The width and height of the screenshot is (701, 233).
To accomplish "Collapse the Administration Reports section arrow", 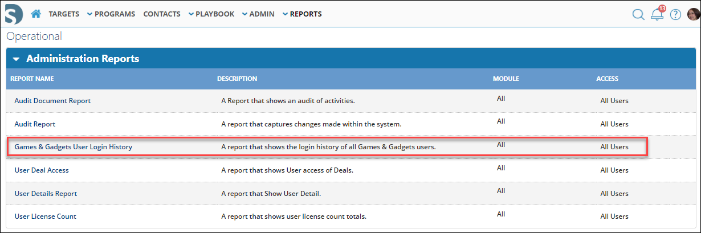I will [x=16, y=59].
